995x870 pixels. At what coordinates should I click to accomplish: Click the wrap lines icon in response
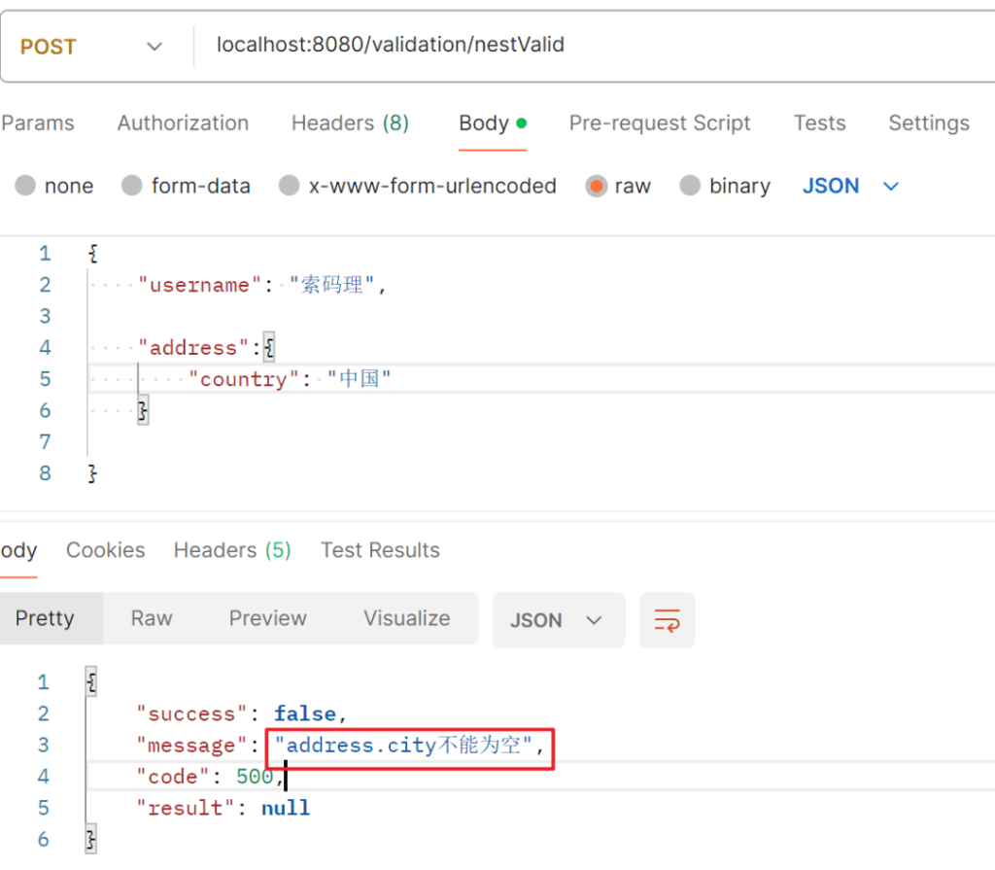667,620
